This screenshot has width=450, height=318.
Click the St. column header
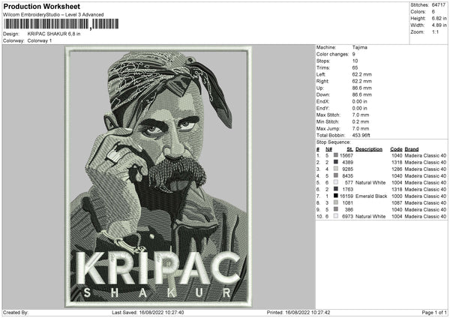pos(349,148)
